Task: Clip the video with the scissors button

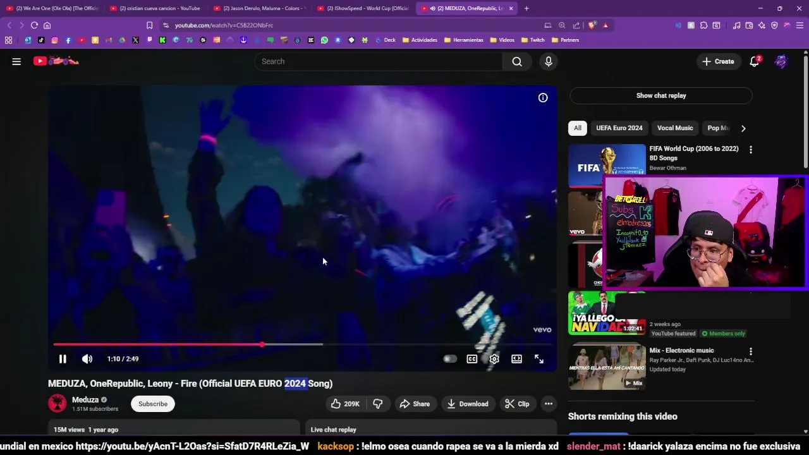Action: pos(517,404)
